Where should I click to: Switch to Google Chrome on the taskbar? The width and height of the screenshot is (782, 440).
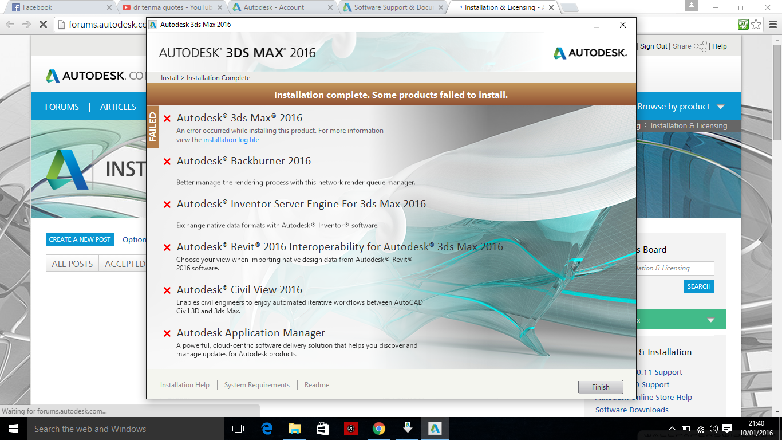pyautogui.click(x=378, y=429)
